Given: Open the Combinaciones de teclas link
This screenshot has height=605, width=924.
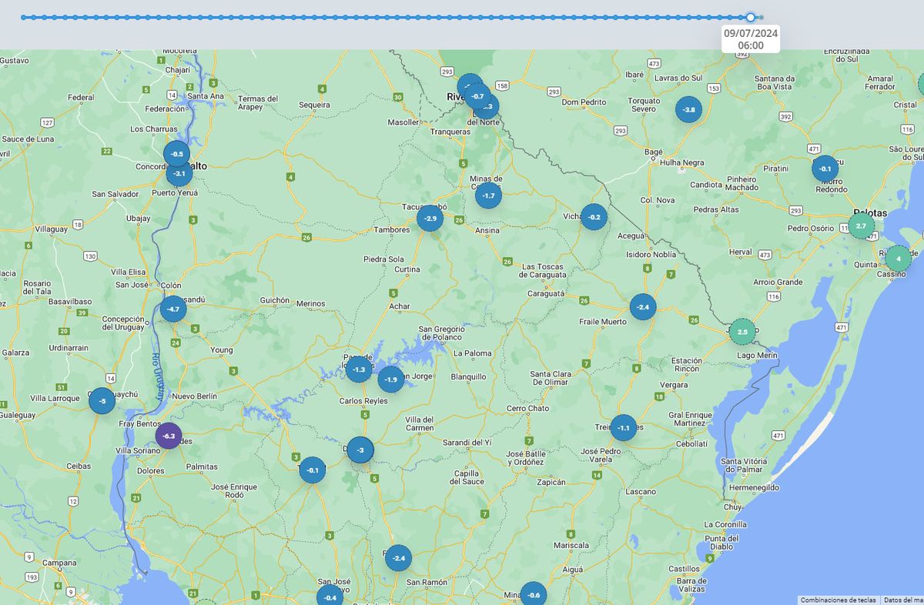Looking at the screenshot, I should point(838,600).
